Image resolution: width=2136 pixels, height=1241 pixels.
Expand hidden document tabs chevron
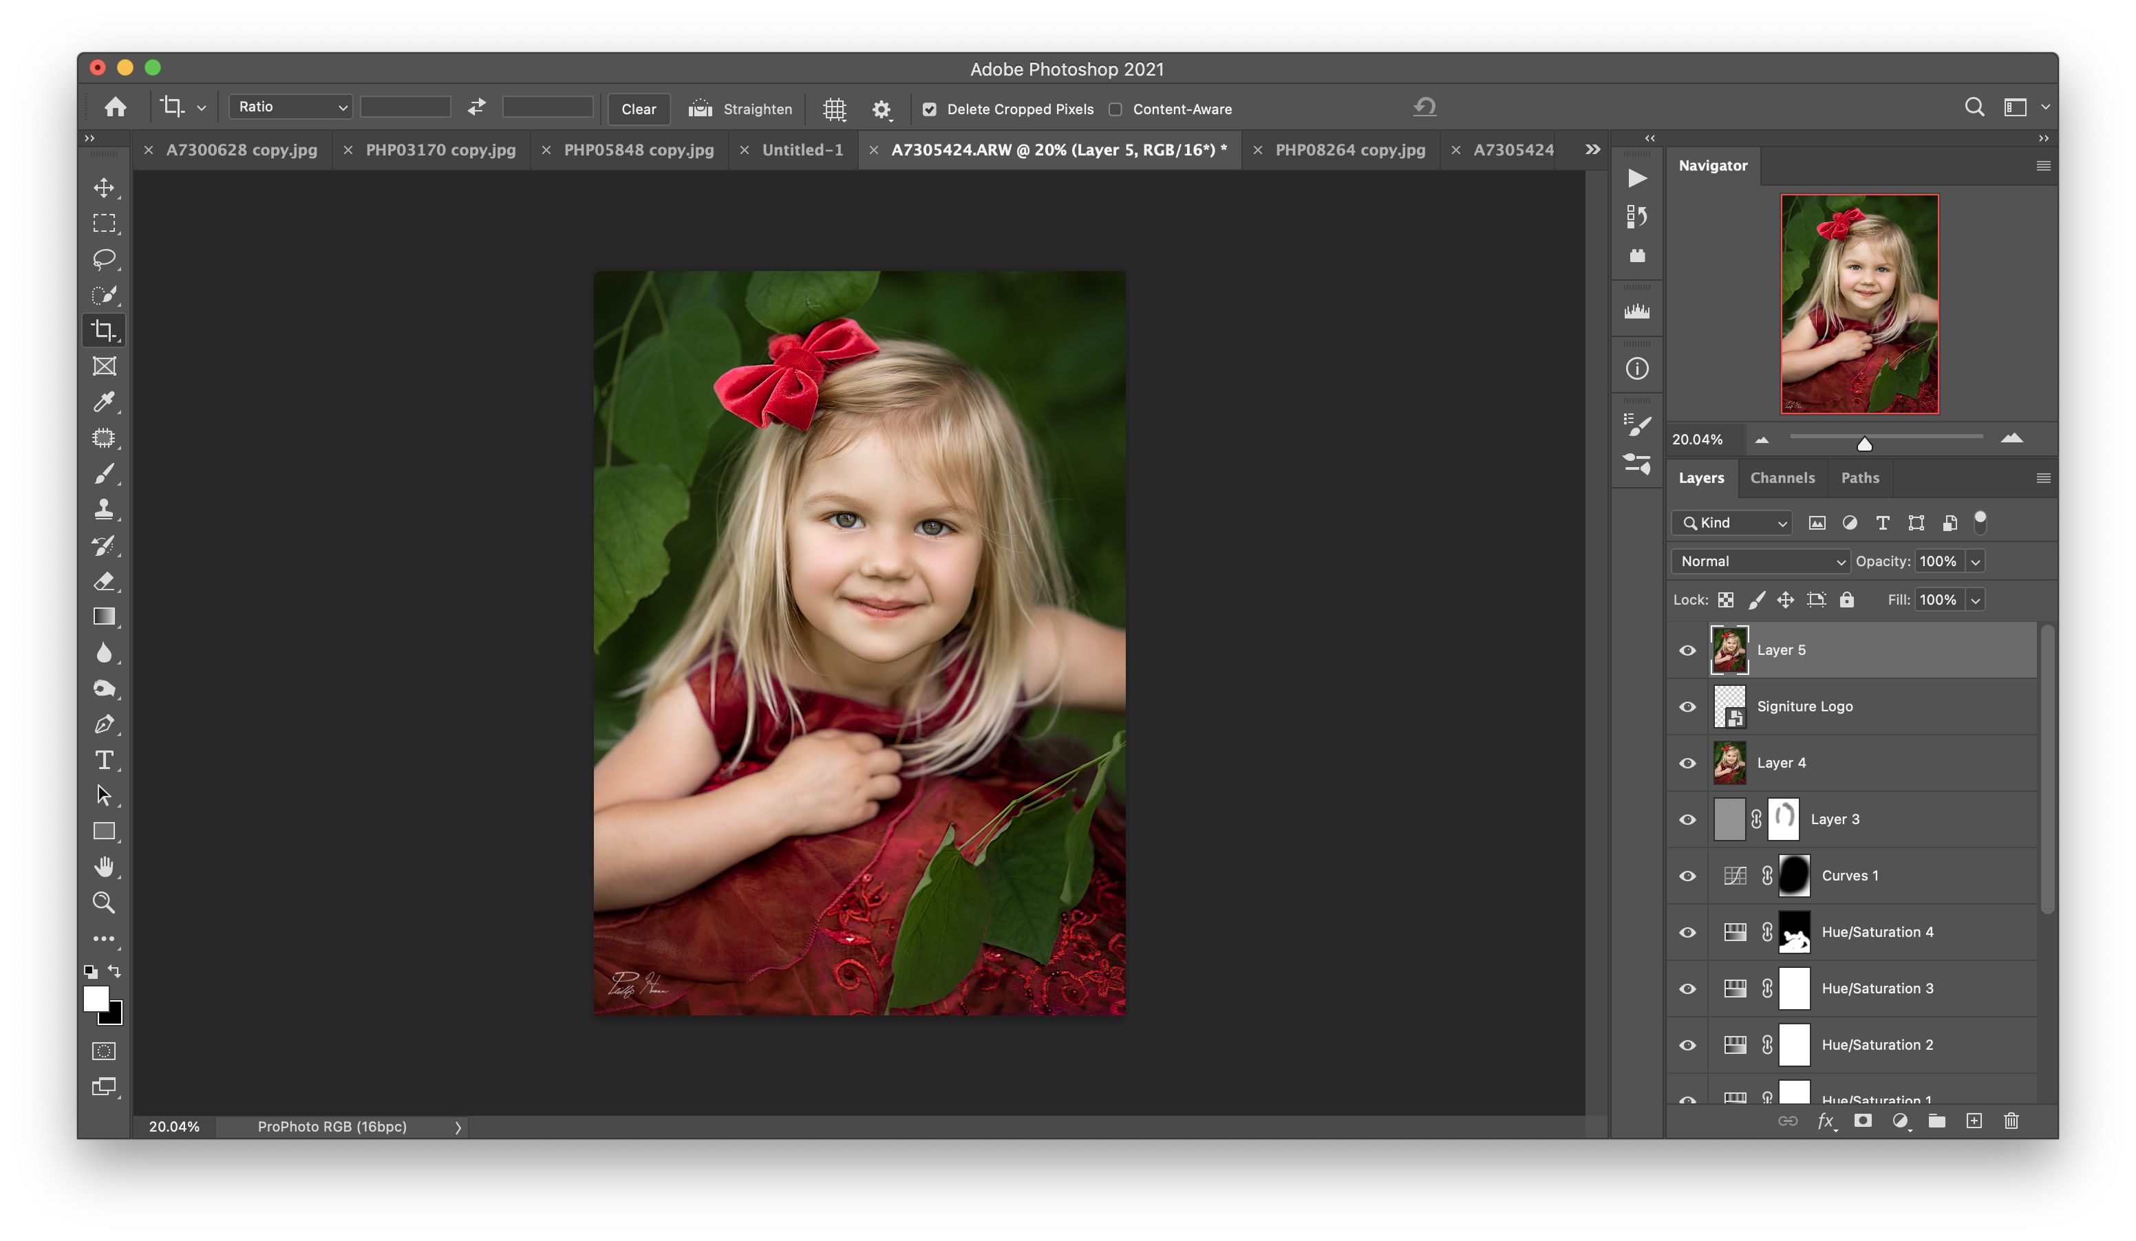[x=1592, y=149]
